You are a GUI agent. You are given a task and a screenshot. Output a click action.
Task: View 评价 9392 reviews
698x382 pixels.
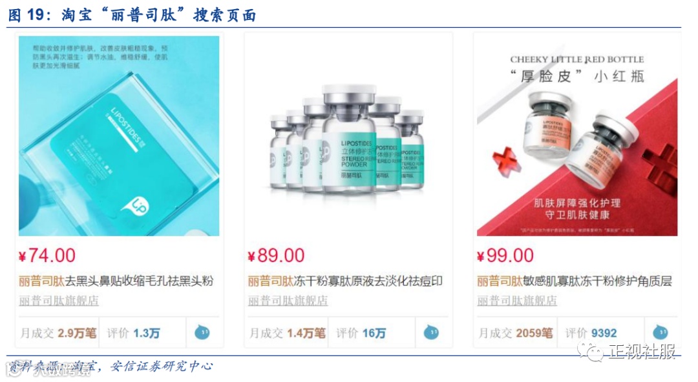pos(591,333)
